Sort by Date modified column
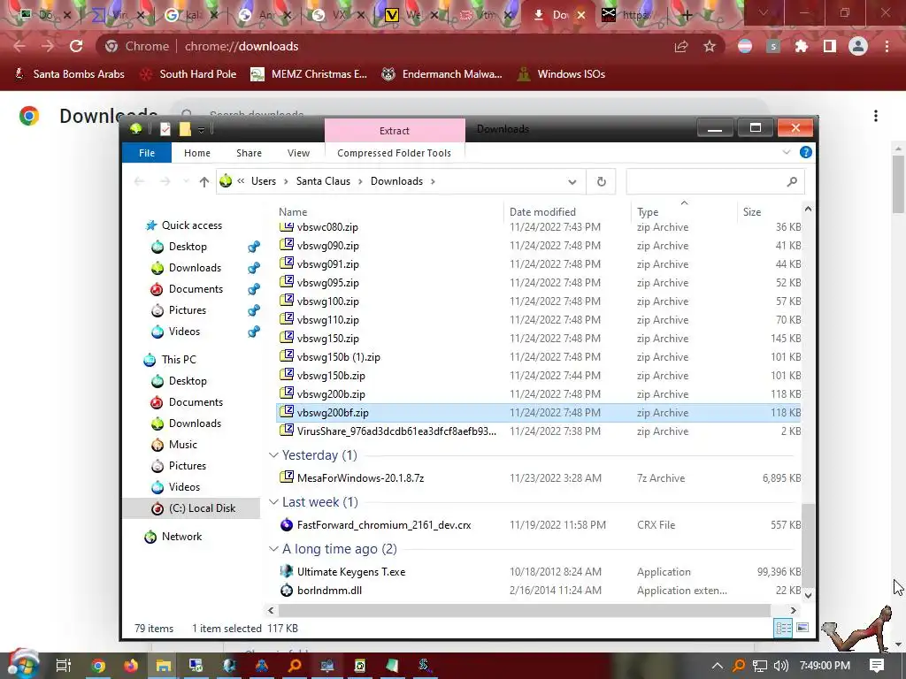Image resolution: width=906 pixels, height=679 pixels. coord(542,212)
